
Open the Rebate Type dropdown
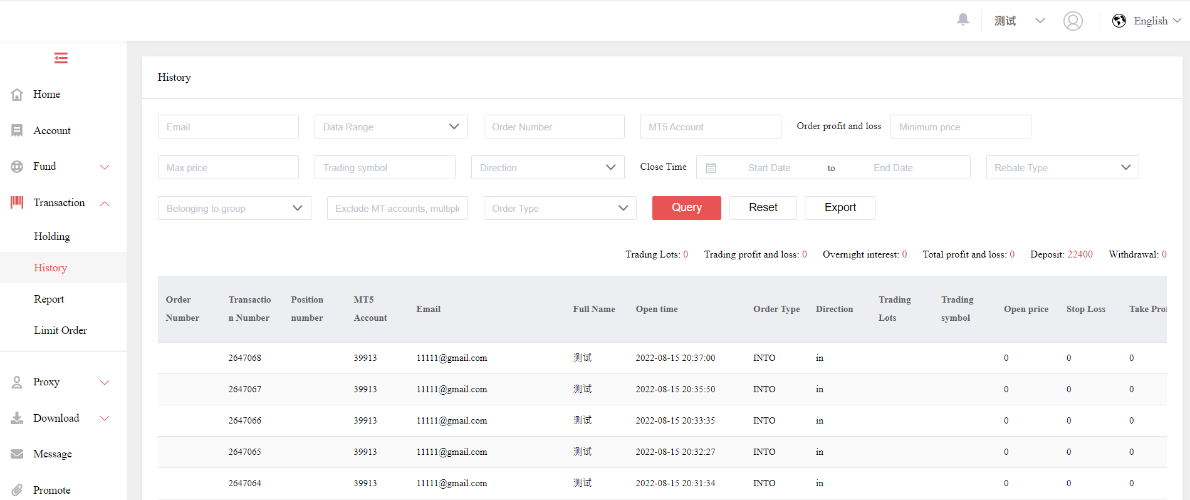(1062, 167)
